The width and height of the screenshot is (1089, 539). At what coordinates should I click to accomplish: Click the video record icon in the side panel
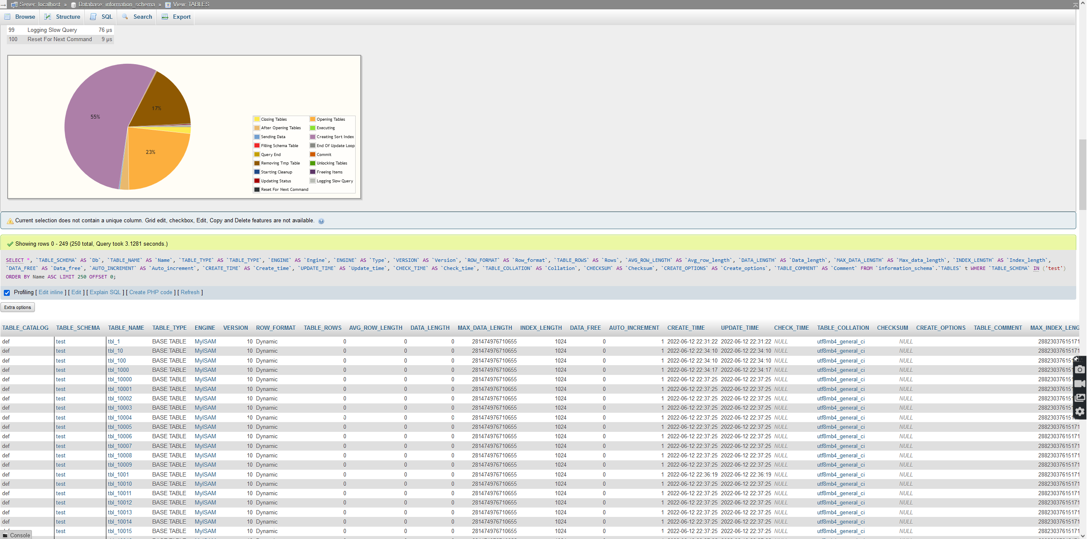click(1080, 384)
